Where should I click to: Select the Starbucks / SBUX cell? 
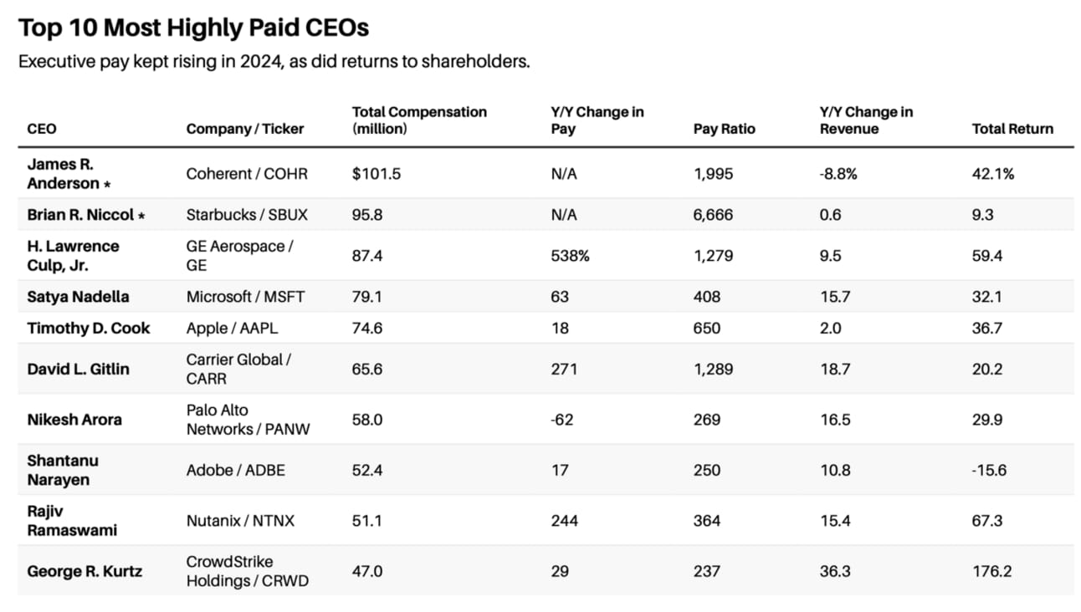tap(247, 215)
